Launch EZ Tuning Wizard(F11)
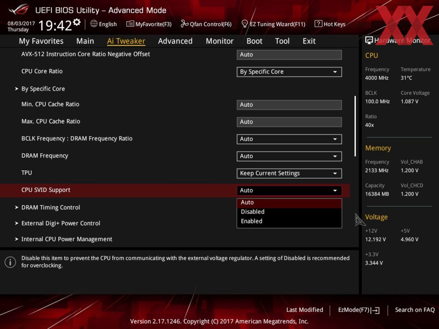Image resolution: width=439 pixels, height=329 pixels. point(273,24)
